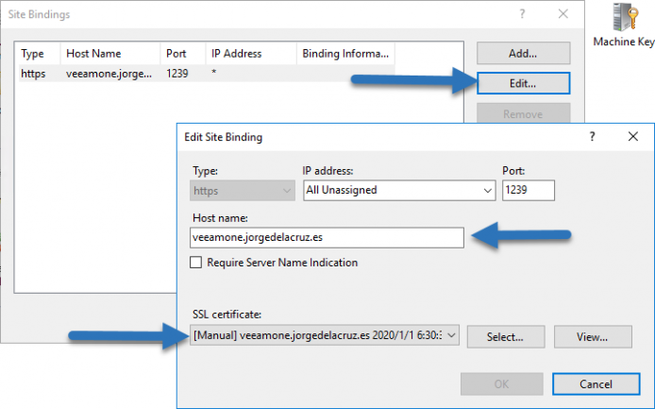Click the Cancel button
This screenshot has width=655, height=409.
coord(596,383)
